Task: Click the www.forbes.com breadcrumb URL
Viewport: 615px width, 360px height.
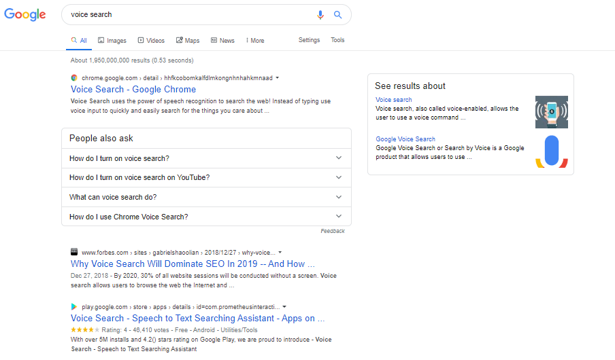Action: point(178,252)
